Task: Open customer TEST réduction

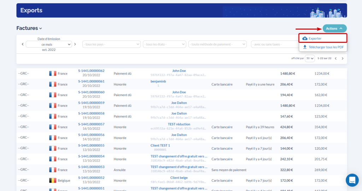Action: tap(179, 124)
